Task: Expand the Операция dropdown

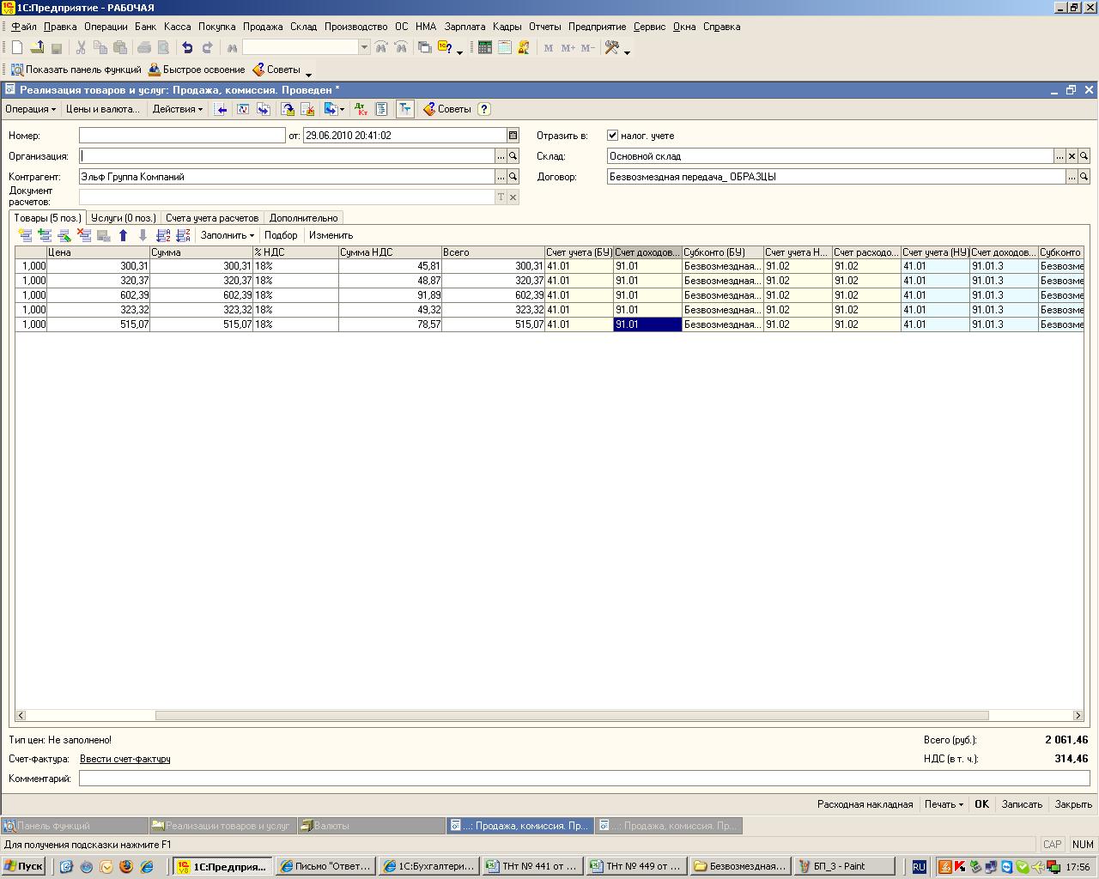Action: point(30,109)
